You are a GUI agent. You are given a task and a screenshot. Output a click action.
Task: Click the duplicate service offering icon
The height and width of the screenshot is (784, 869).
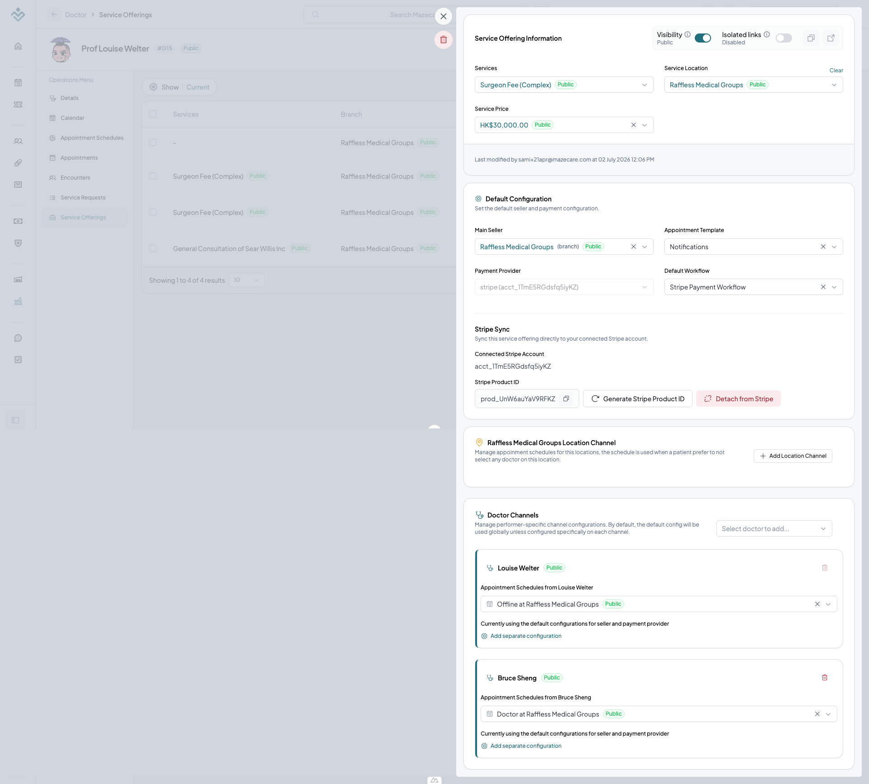tap(811, 38)
